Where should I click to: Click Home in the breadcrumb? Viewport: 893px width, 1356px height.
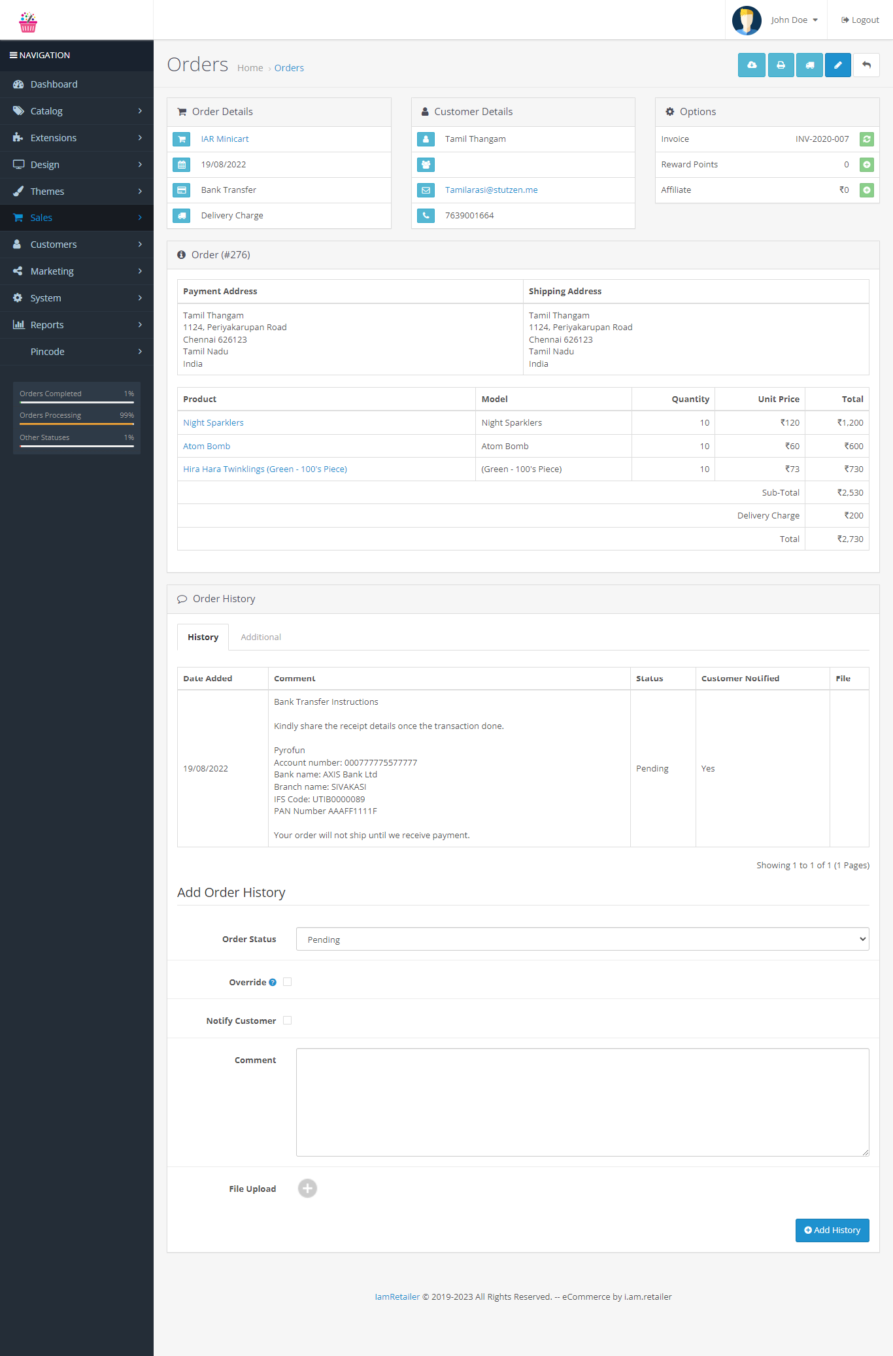point(250,68)
